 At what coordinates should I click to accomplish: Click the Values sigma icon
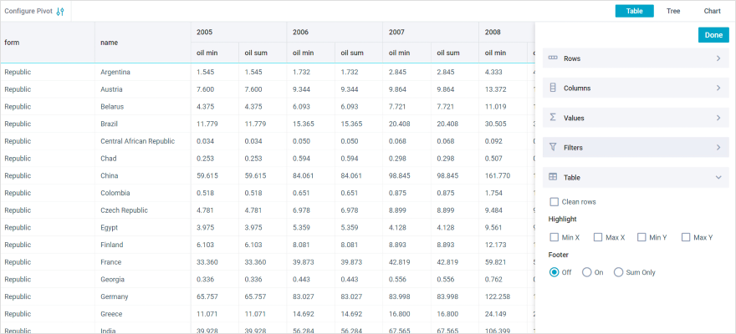click(553, 118)
